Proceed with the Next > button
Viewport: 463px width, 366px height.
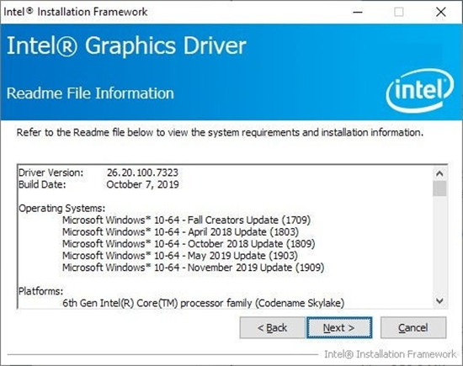pos(339,327)
